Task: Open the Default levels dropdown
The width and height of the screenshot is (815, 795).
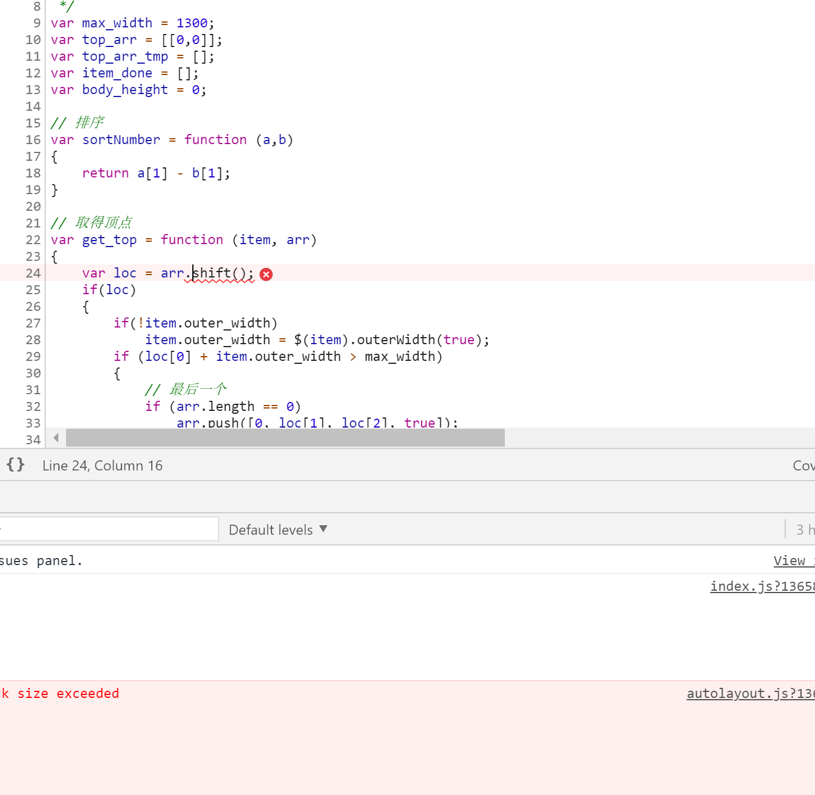Action: pos(277,530)
